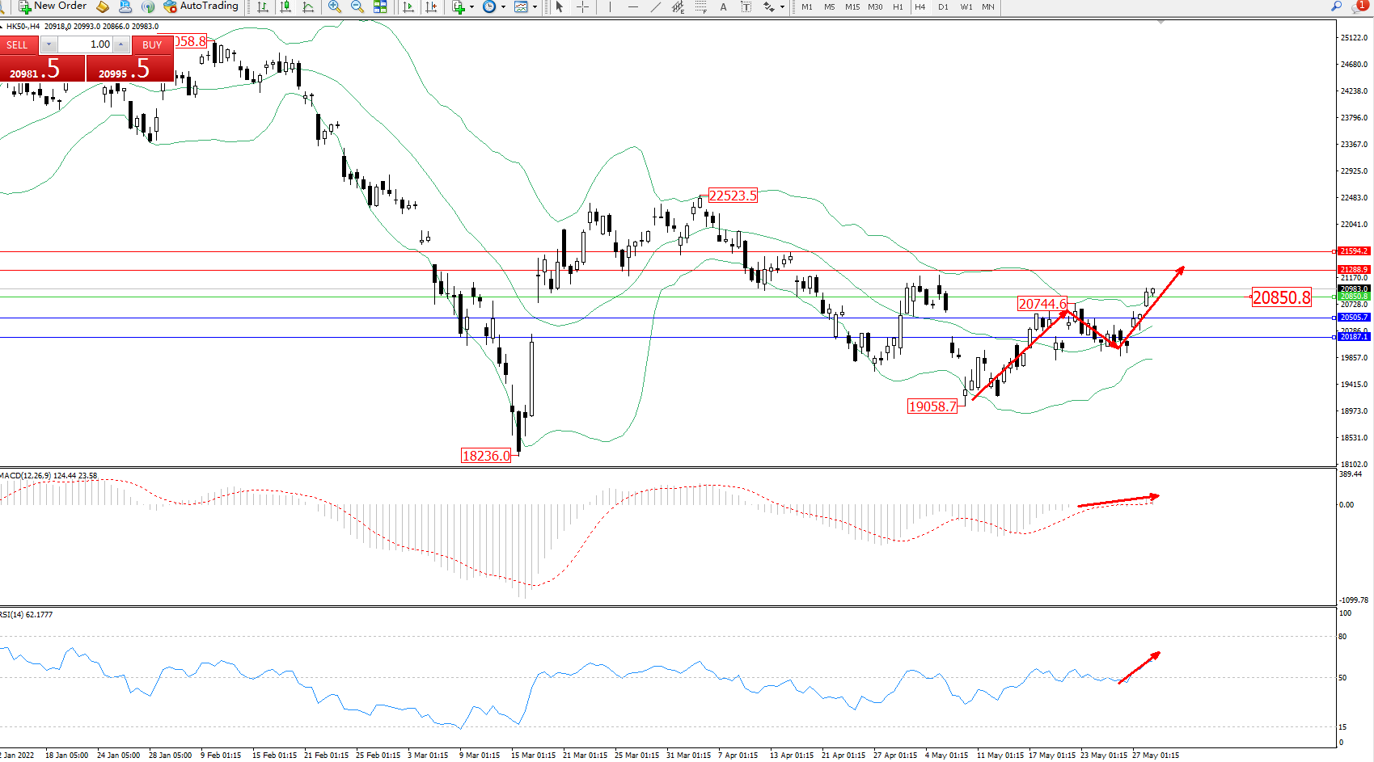Switch chart to bar chart display
The image size is (1374, 762).
(x=263, y=6)
